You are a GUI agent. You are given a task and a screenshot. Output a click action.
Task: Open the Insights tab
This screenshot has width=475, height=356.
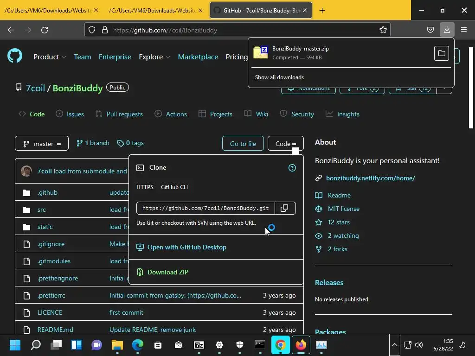point(342,114)
